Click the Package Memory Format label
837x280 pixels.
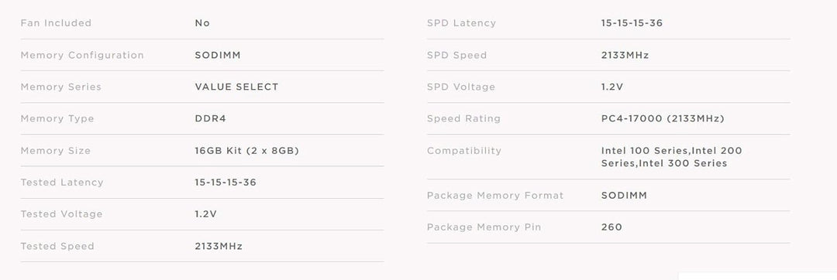tap(495, 196)
